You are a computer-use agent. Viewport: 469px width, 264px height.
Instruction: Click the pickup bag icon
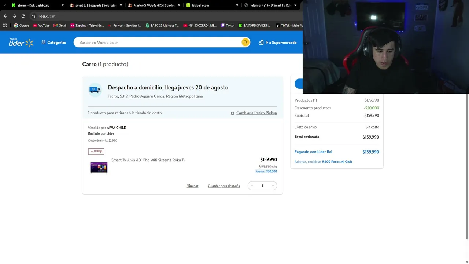pyautogui.click(x=232, y=113)
